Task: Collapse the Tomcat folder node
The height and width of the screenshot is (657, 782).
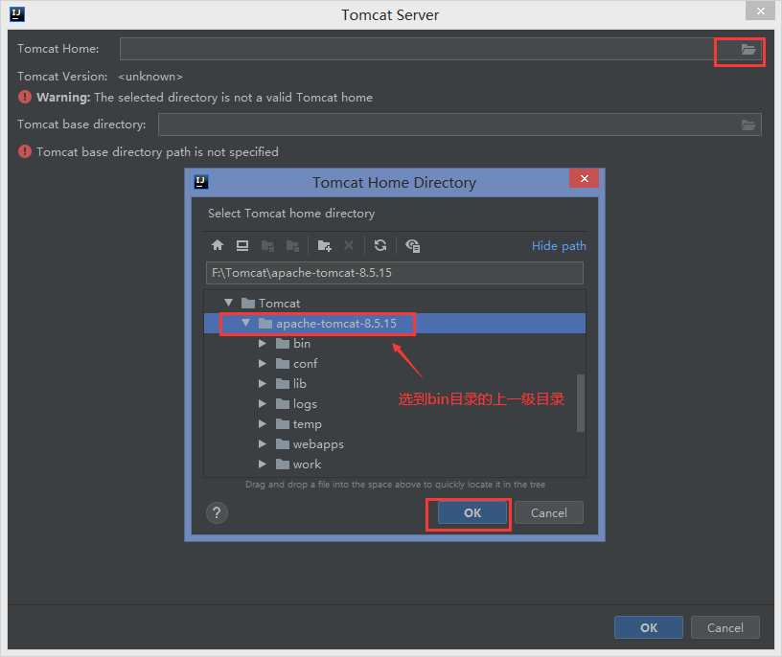Action: 229,303
